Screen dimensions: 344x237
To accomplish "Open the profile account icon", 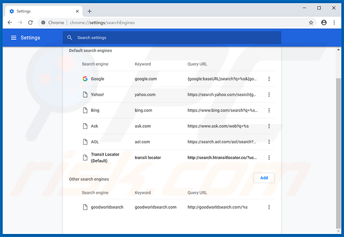I will coord(324,22).
